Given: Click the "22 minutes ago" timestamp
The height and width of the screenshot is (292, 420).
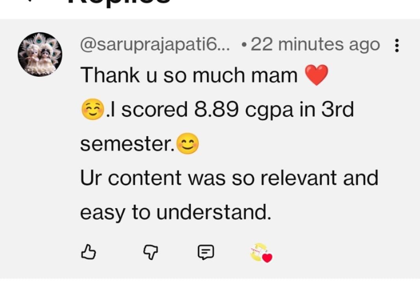Looking at the screenshot, I should 315,46.
